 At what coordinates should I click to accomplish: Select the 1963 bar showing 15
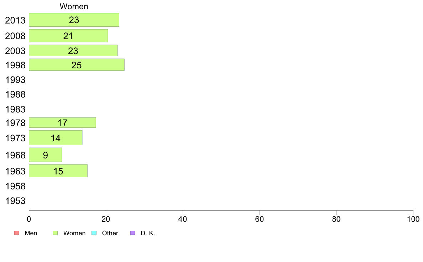pos(58,171)
